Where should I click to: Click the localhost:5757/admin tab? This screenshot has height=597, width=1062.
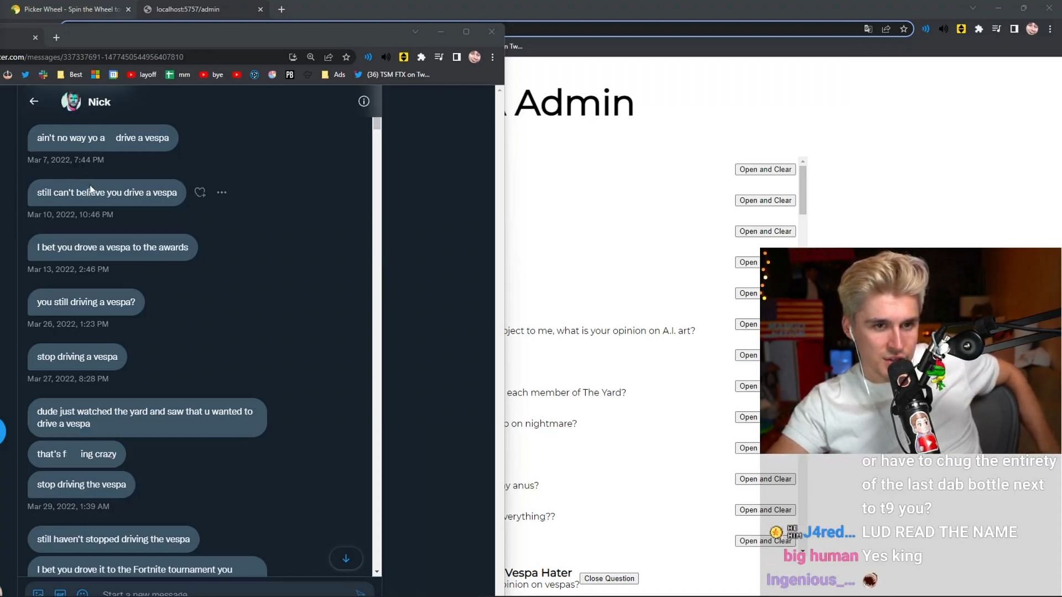187,9
